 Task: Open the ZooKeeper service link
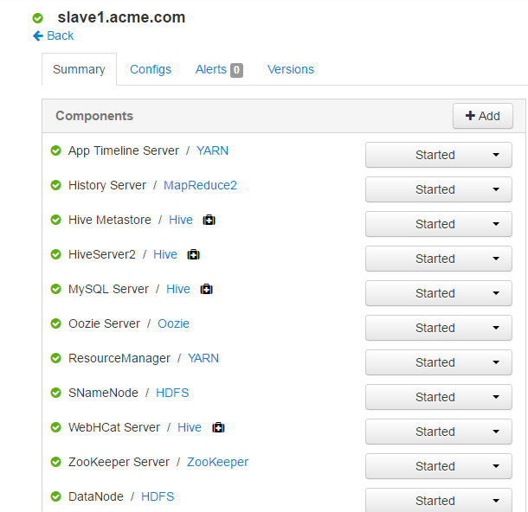tap(217, 462)
